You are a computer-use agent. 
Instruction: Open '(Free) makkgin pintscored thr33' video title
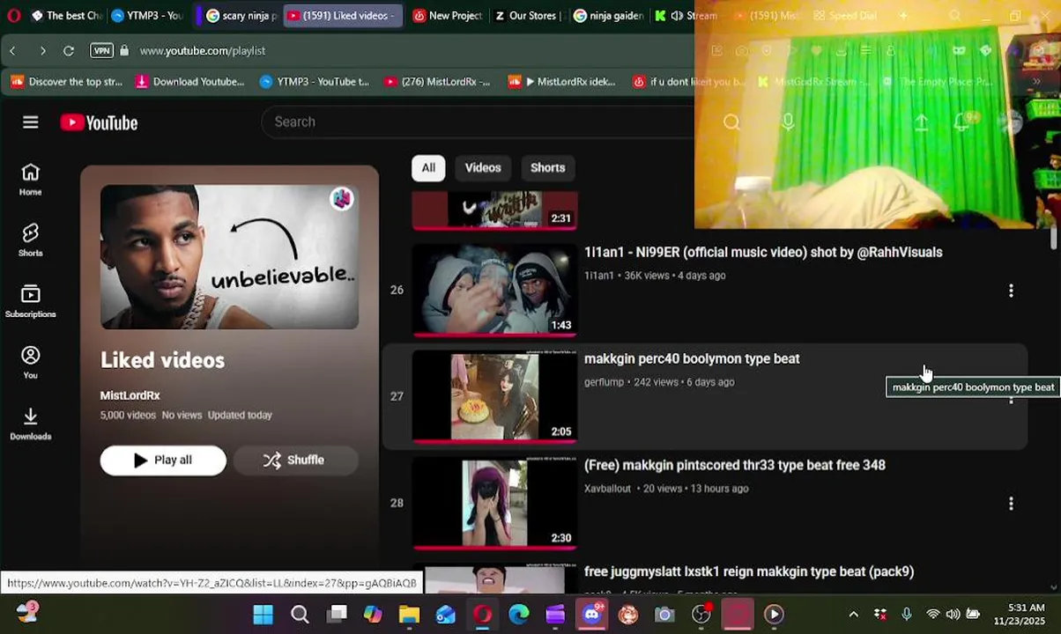734,466
